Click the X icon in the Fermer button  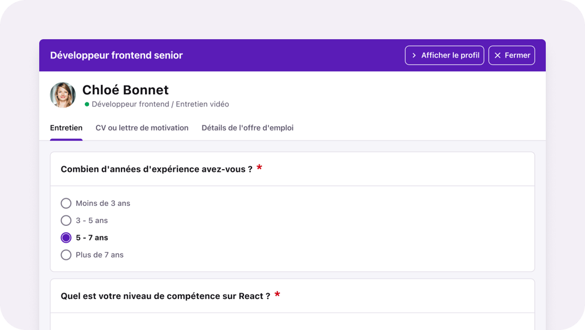click(498, 56)
